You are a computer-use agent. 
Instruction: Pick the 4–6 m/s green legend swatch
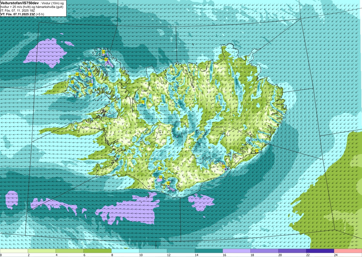[x=70, y=251]
